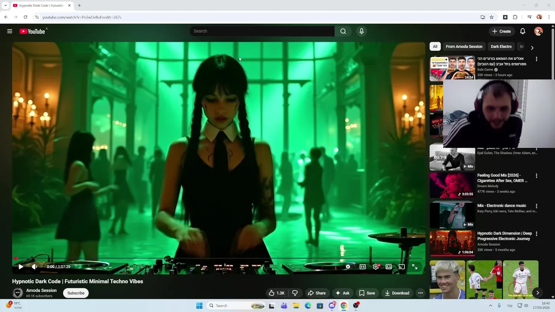
Task: Advance Shorts shelf with next arrow
Action: click(538, 293)
